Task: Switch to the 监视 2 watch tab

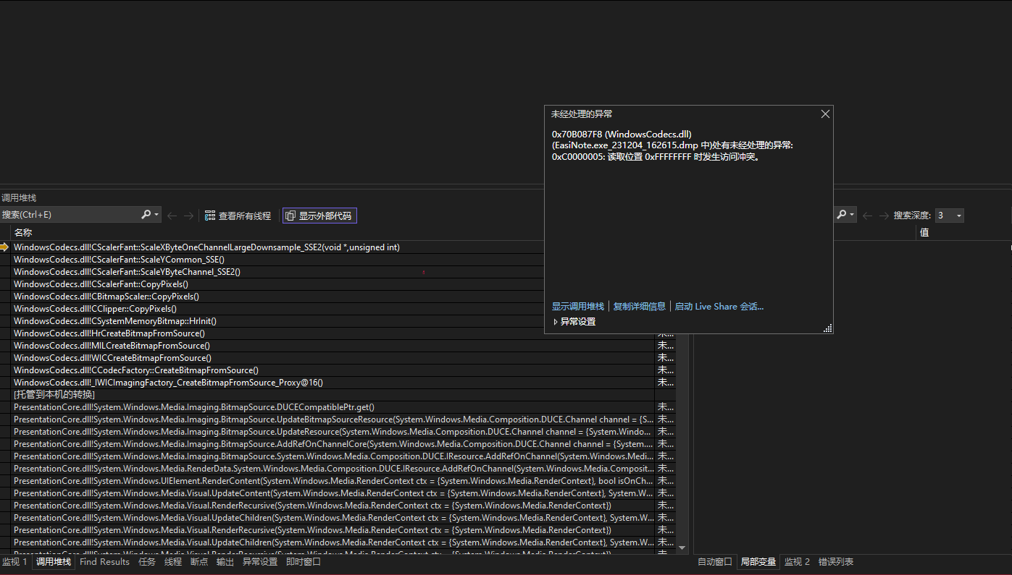Action: coord(797,562)
